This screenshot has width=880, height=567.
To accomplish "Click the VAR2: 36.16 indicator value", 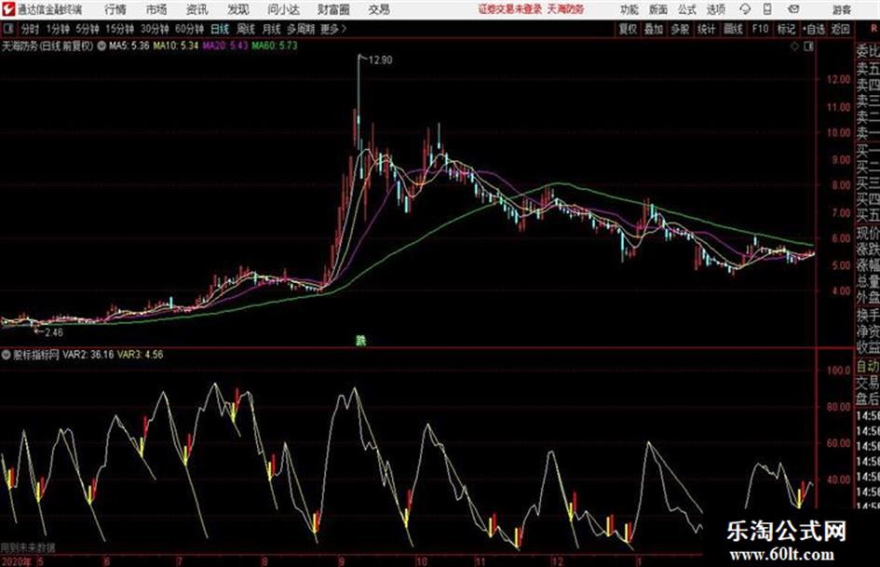I will click(88, 355).
